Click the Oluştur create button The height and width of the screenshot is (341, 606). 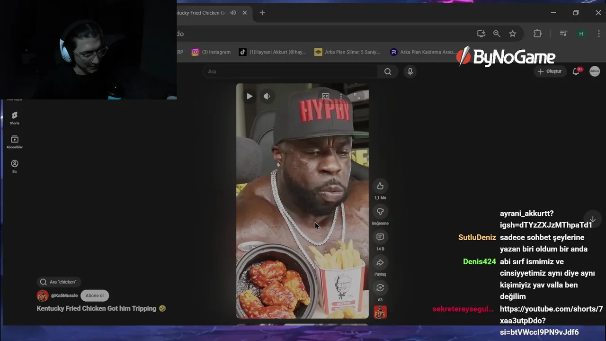coord(550,72)
